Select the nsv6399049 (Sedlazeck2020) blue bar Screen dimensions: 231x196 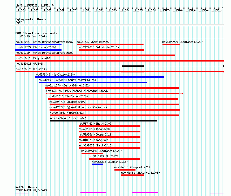click(x=99, y=77)
